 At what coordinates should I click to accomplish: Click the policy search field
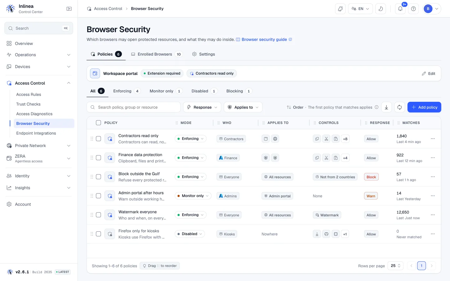[133, 107]
